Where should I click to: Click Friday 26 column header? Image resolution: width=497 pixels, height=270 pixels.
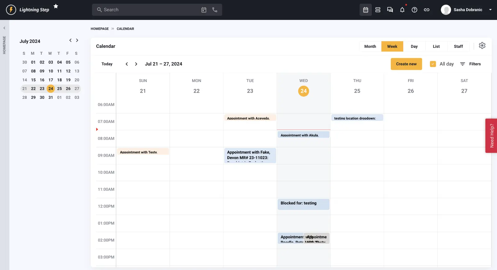[411, 87]
